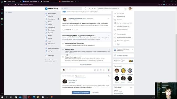Screen dimensions: 177x99
Task: Attach a video with the composer video icon
Action: tap(98, 70)
